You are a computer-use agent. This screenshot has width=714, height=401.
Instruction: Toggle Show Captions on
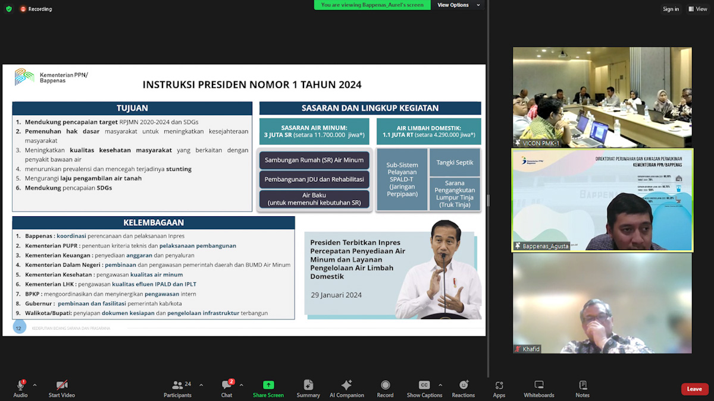pyautogui.click(x=424, y=386)
